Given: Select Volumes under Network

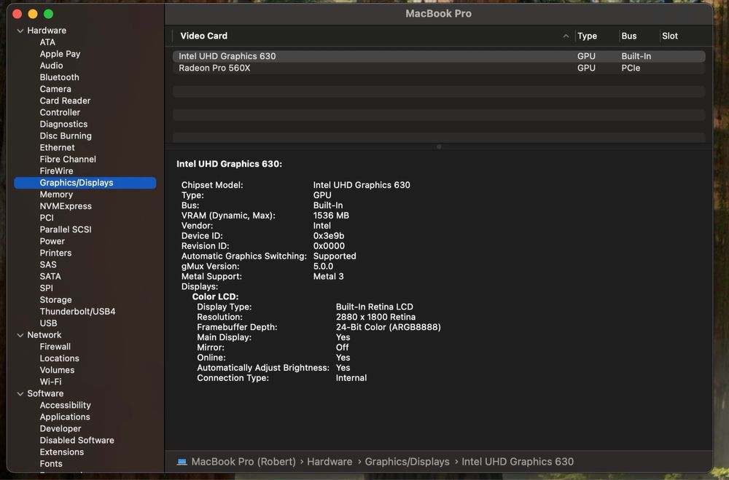Looking at the screenshot, I should tap(57, 370).
